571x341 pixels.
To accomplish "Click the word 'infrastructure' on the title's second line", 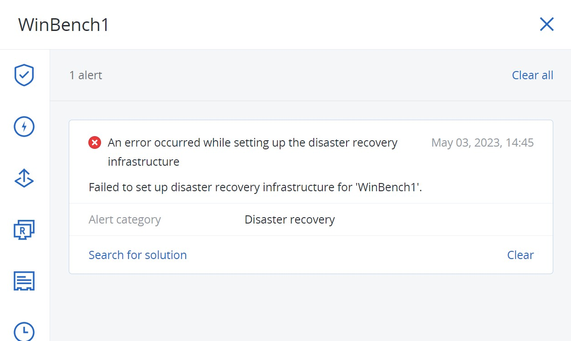I will pyautogui.click(x=143, y=162).
